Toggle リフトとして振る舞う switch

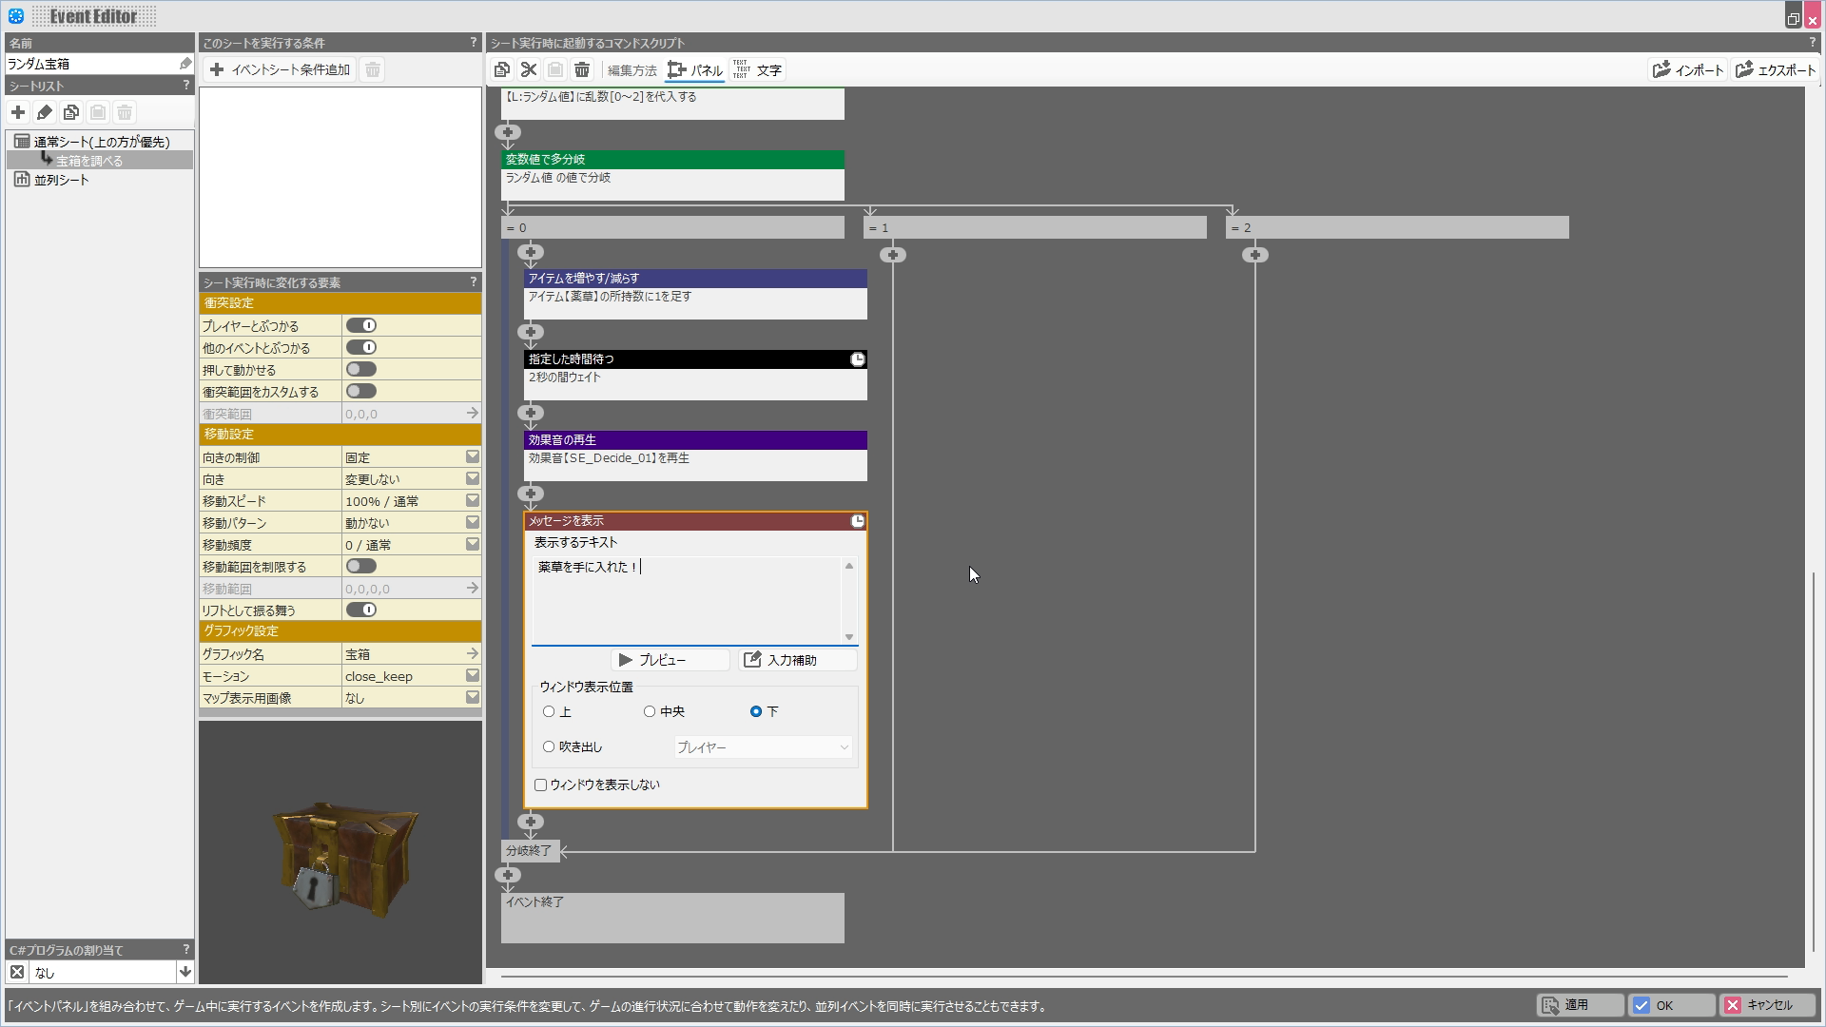click(x=361, y=610)
